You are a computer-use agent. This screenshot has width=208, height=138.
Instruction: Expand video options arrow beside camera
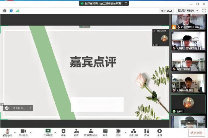pyautogui.click(x=31, y=133)
